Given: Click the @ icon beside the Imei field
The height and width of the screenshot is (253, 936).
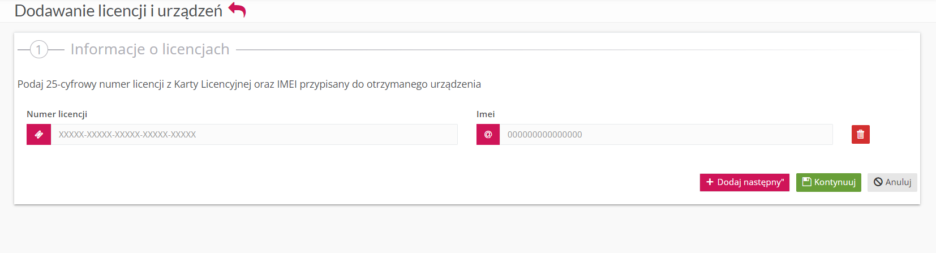Looking at the screenshot, I should tap(488, 135).
